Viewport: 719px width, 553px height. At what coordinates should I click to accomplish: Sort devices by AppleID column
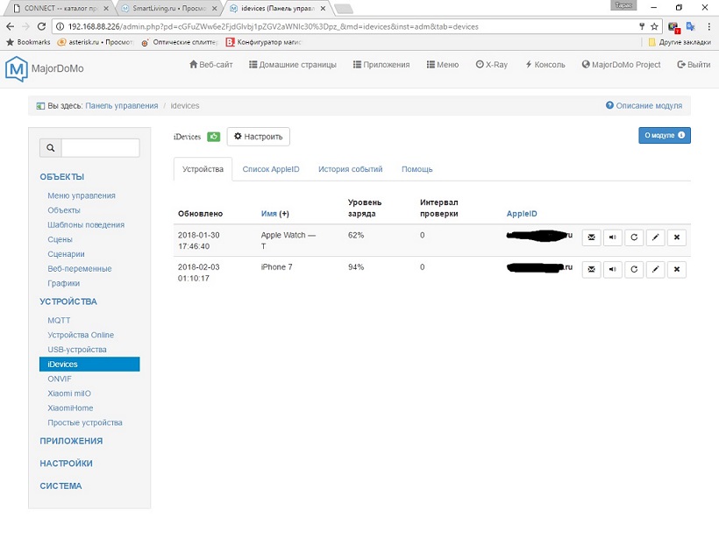(x=522, y=214)
